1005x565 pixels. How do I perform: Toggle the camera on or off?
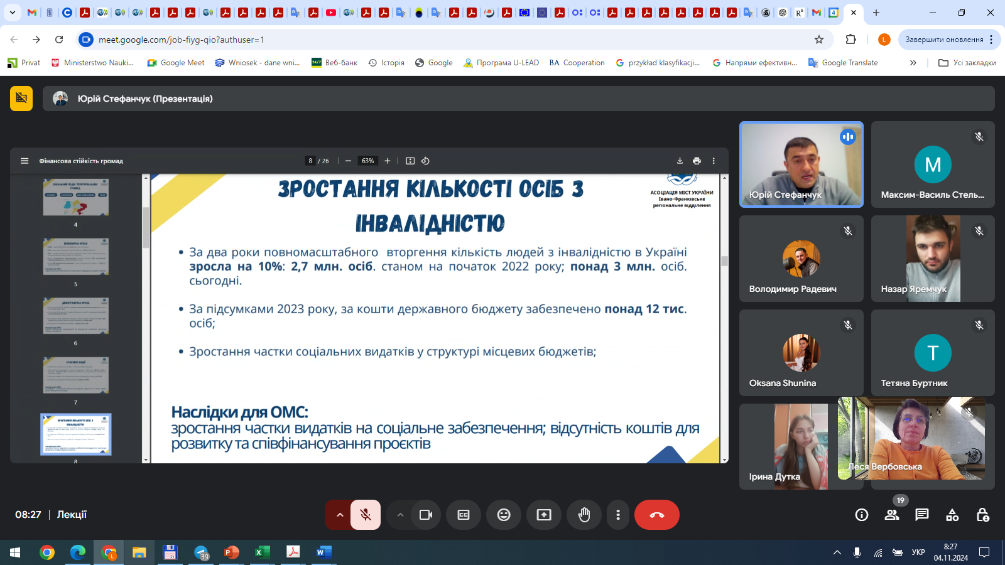point(426,515)
